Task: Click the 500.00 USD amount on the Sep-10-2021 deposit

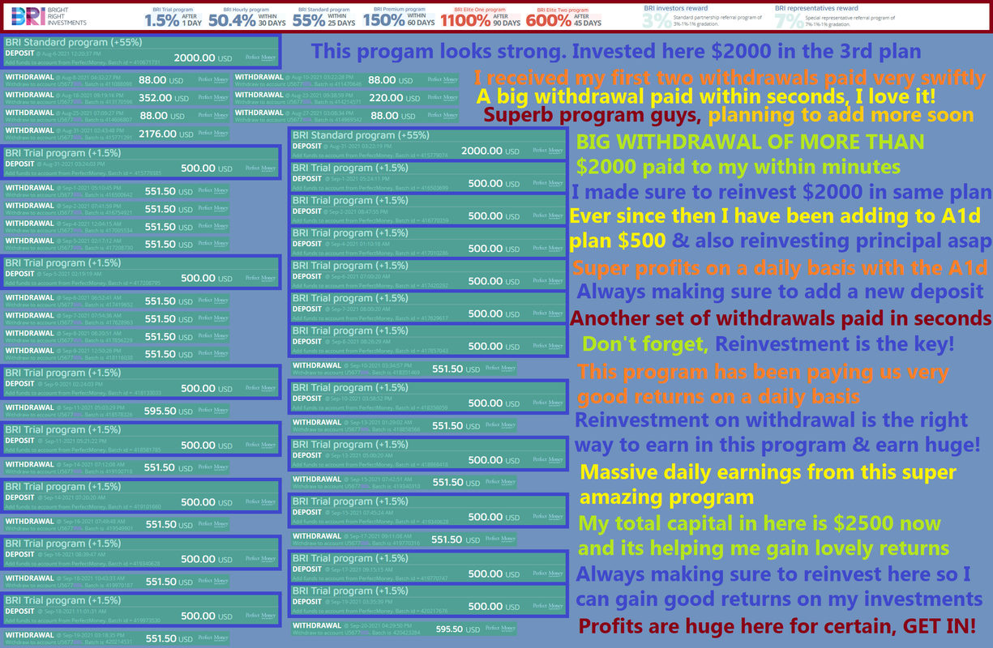Action: (x=494, y=403)
